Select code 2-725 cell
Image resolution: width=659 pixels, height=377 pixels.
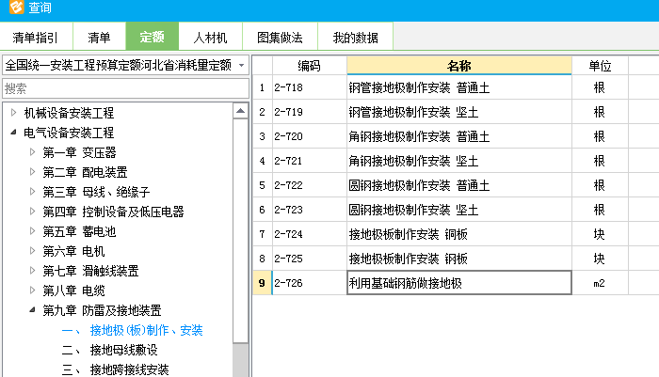[310, 258]
